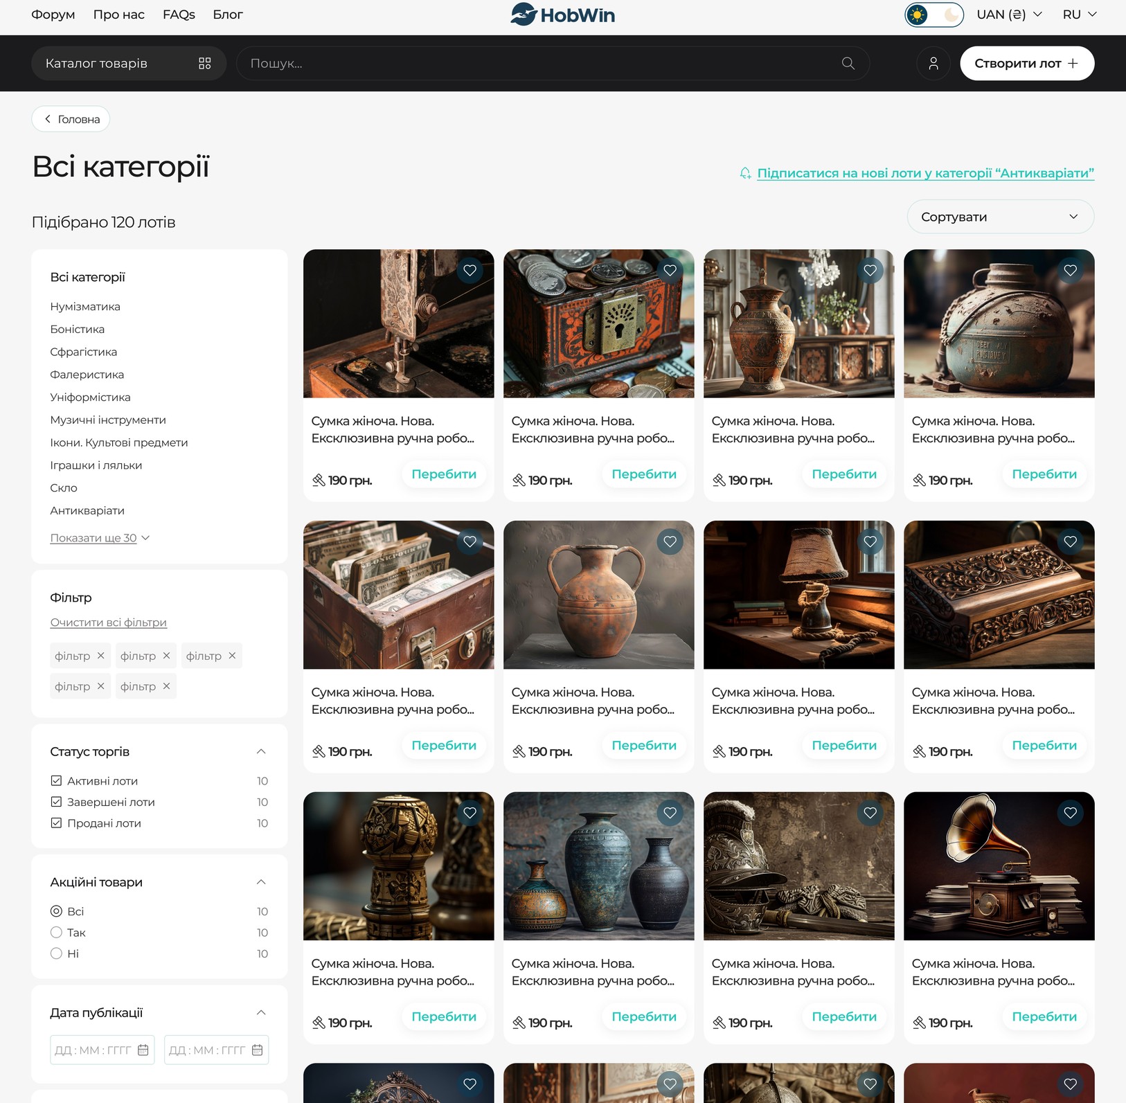Click the Пошук search field
The height and width of the screenshot is (1103, 1126).
(553, 64)
